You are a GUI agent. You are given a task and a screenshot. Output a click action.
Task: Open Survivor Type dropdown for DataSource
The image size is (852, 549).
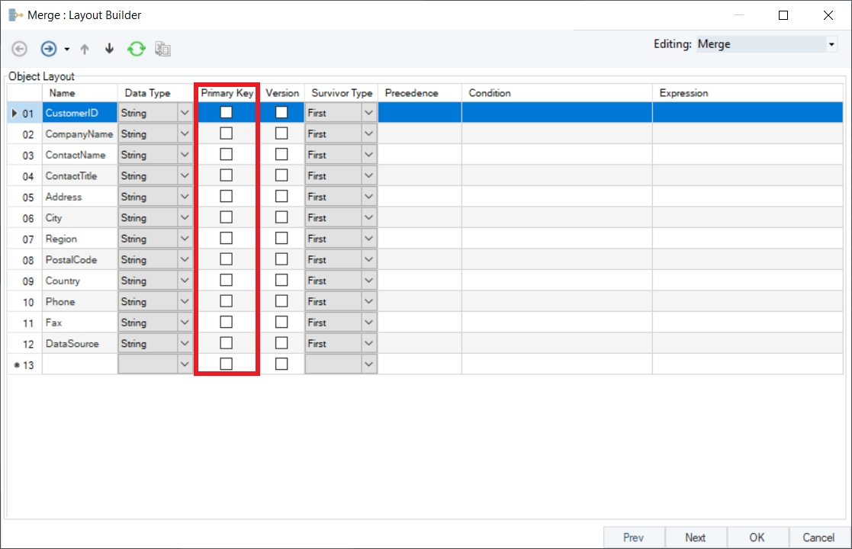coord(369,343)
